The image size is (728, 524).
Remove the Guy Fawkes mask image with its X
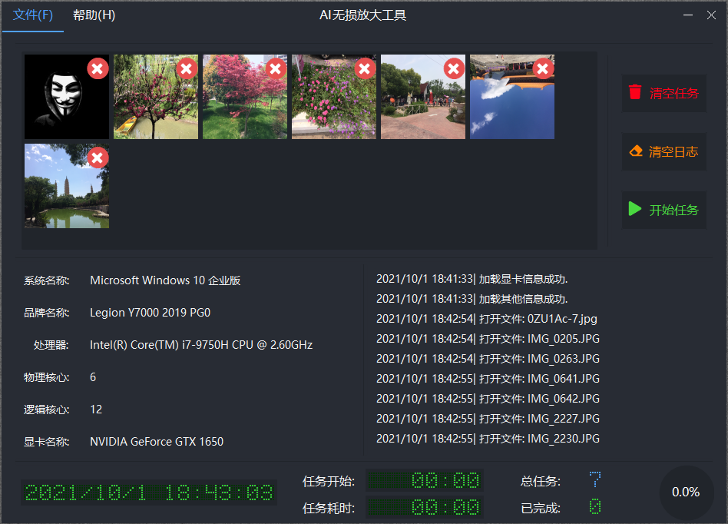coord(98,68)
